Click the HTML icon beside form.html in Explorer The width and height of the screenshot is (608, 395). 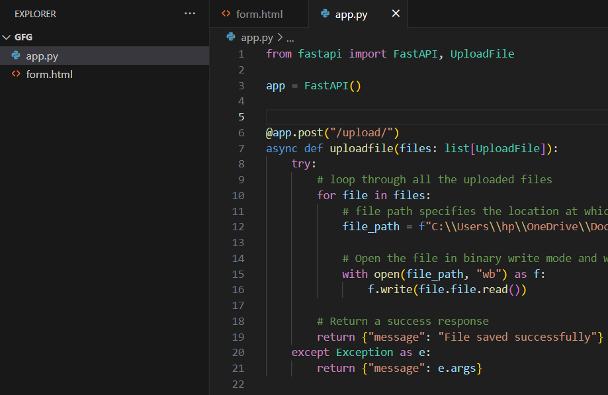click(16, 75)
